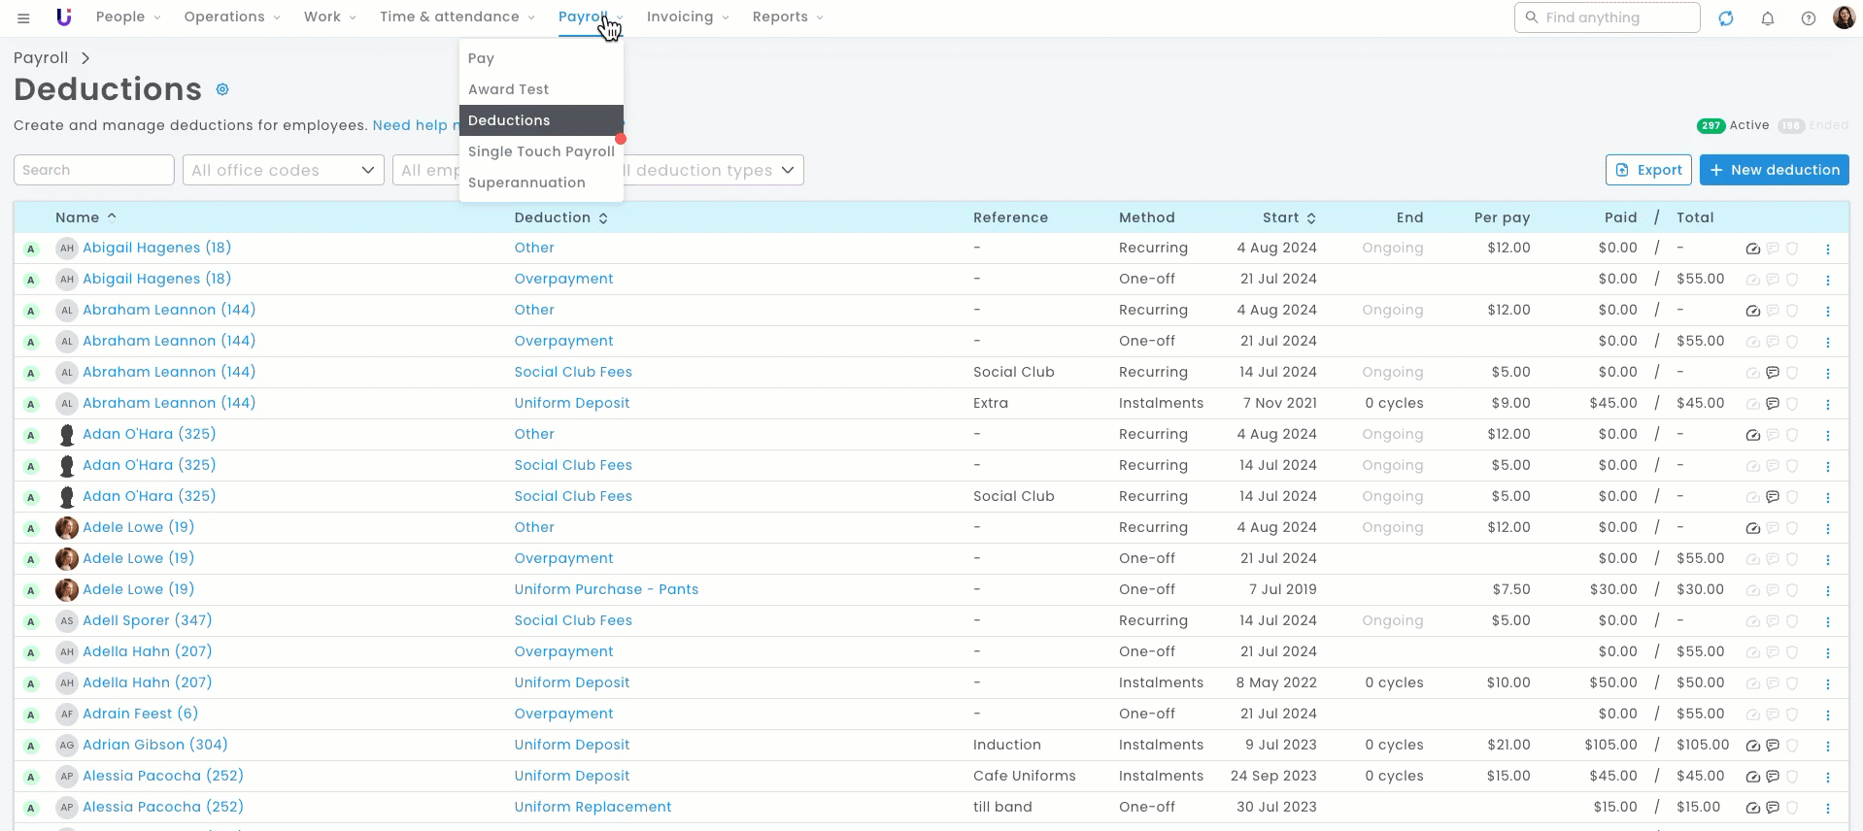1863x831 pixels.
Task: Toggle the Ended deductions filter
Action: (1812, 125)
